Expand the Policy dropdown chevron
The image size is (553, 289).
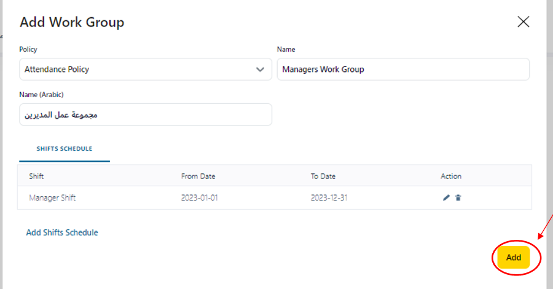tap(260, 69)
